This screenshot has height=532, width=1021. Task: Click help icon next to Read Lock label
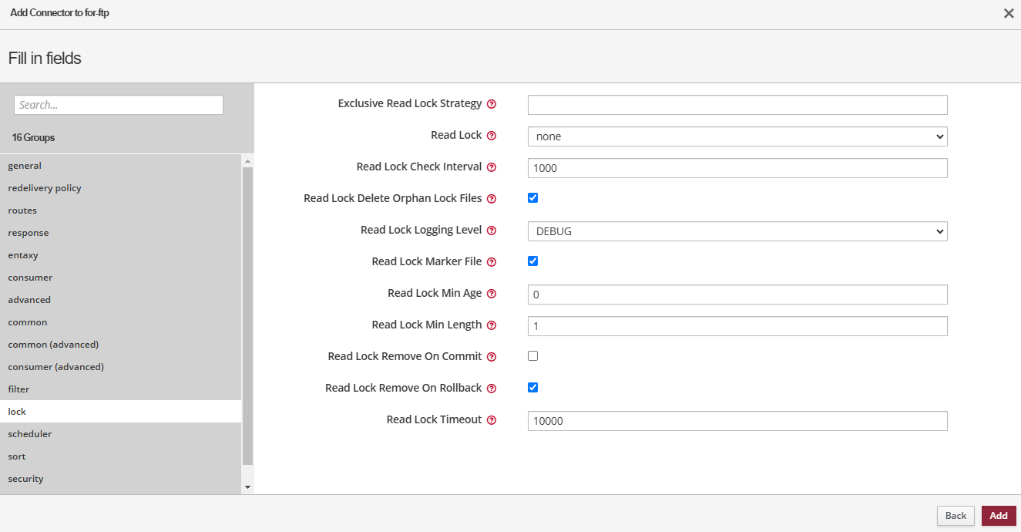click(x=492, y=136)
